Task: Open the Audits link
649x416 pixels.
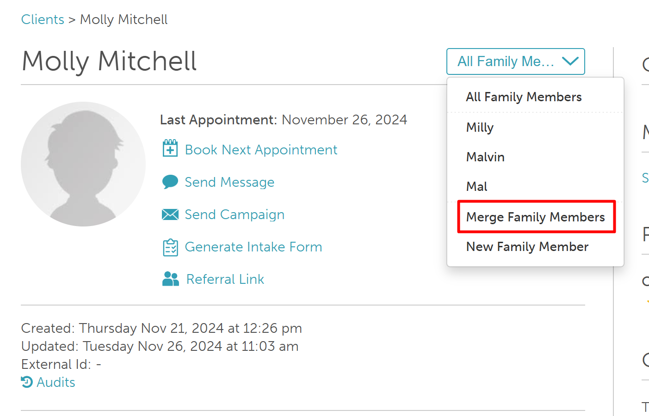Action: click(56, 382)
